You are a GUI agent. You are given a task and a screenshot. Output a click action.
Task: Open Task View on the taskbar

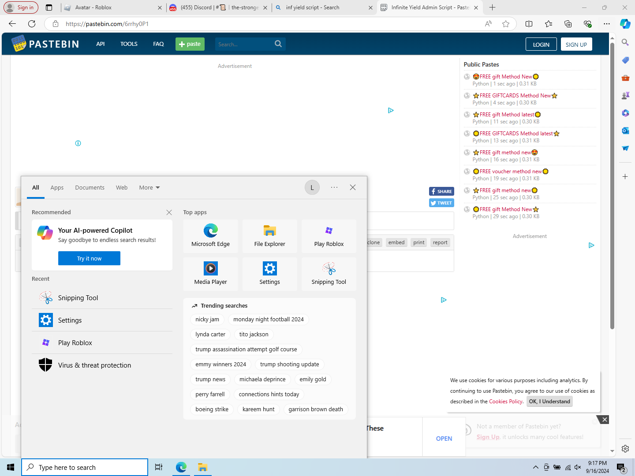(159, 467)
